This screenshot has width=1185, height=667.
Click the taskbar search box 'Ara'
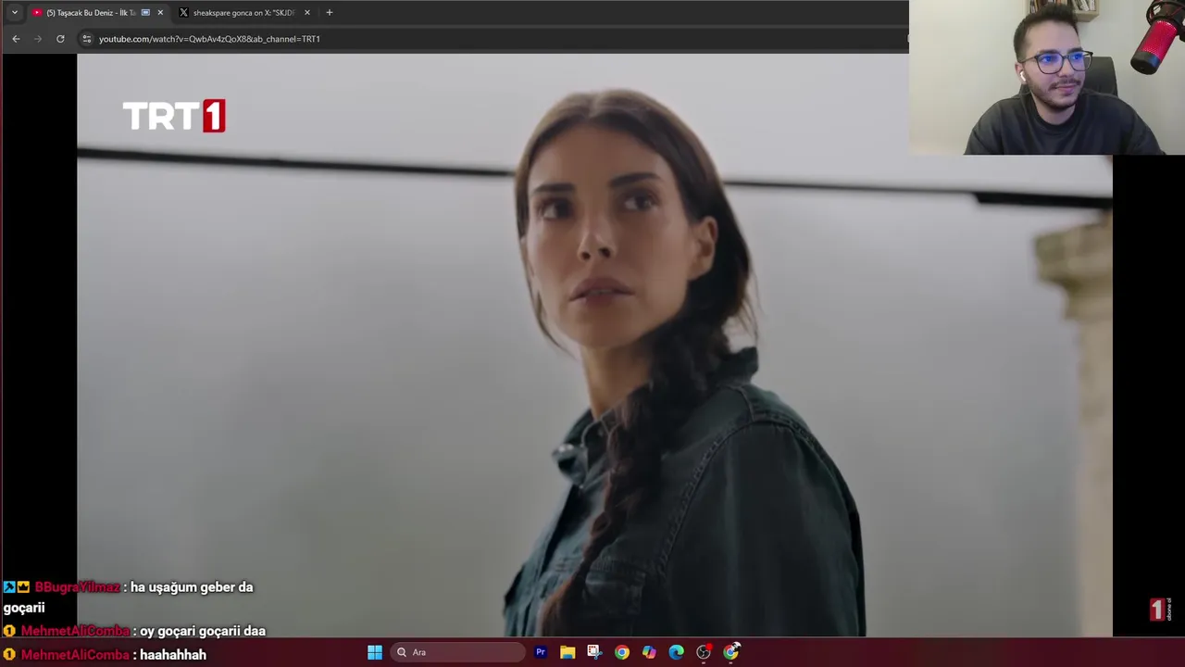(x=458, y=652)
